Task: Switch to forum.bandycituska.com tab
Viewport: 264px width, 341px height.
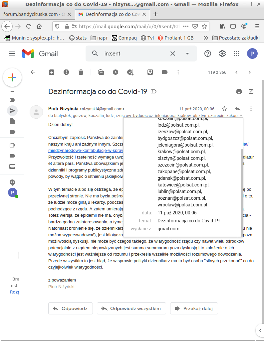Action: (x=34, y=14)
